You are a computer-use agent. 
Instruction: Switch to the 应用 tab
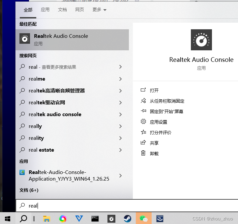(45, 10)
